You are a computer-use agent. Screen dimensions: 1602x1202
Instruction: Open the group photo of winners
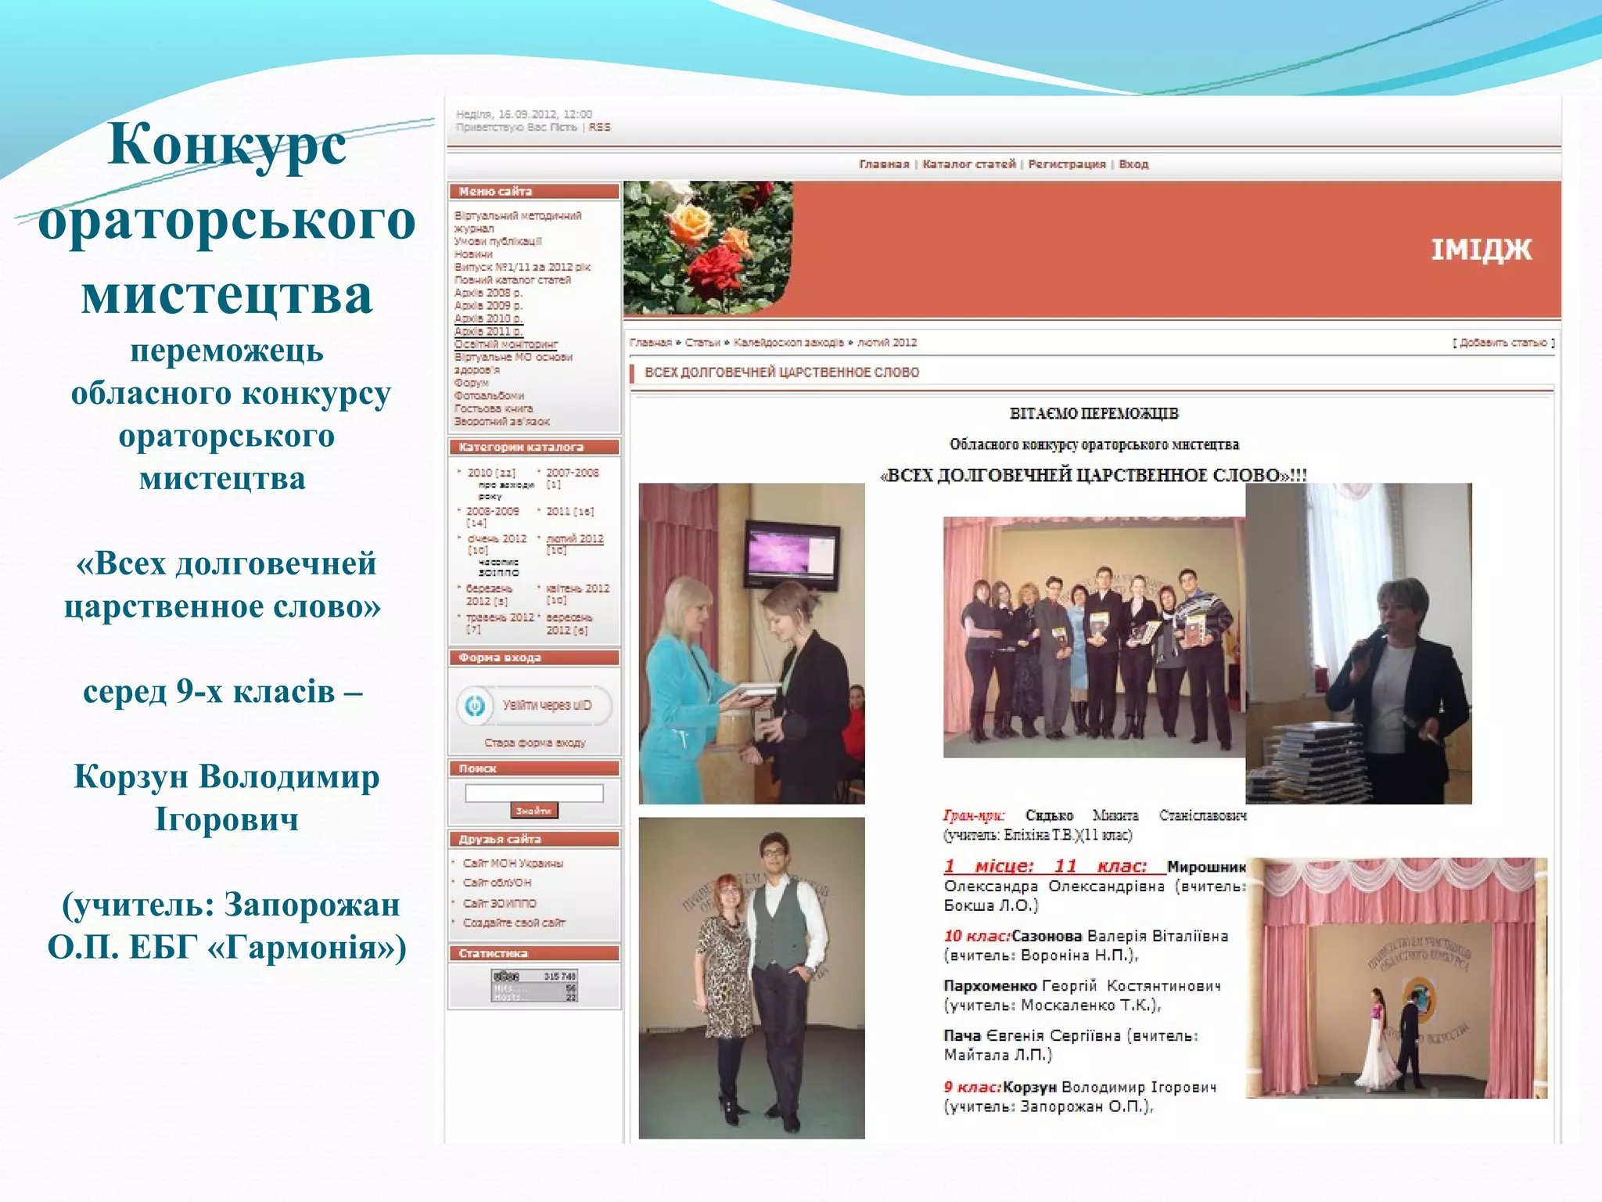tap(1094, 637)
